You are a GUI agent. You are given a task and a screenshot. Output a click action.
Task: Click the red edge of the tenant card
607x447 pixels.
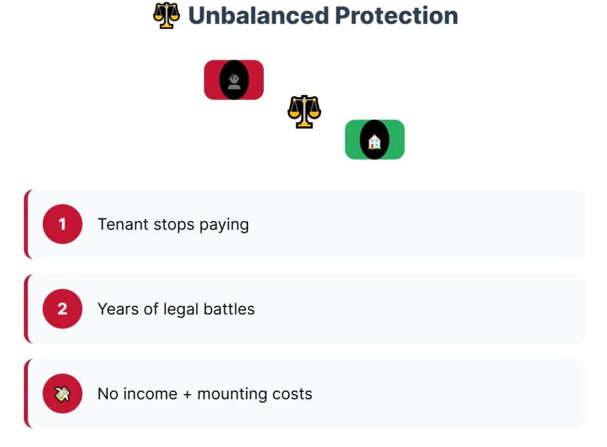pyautogui.click(x=210, y=80)
